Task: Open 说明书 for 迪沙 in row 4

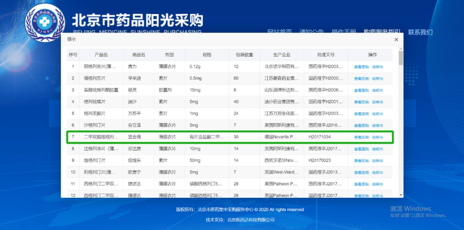Action: click(x=377, y=102)
